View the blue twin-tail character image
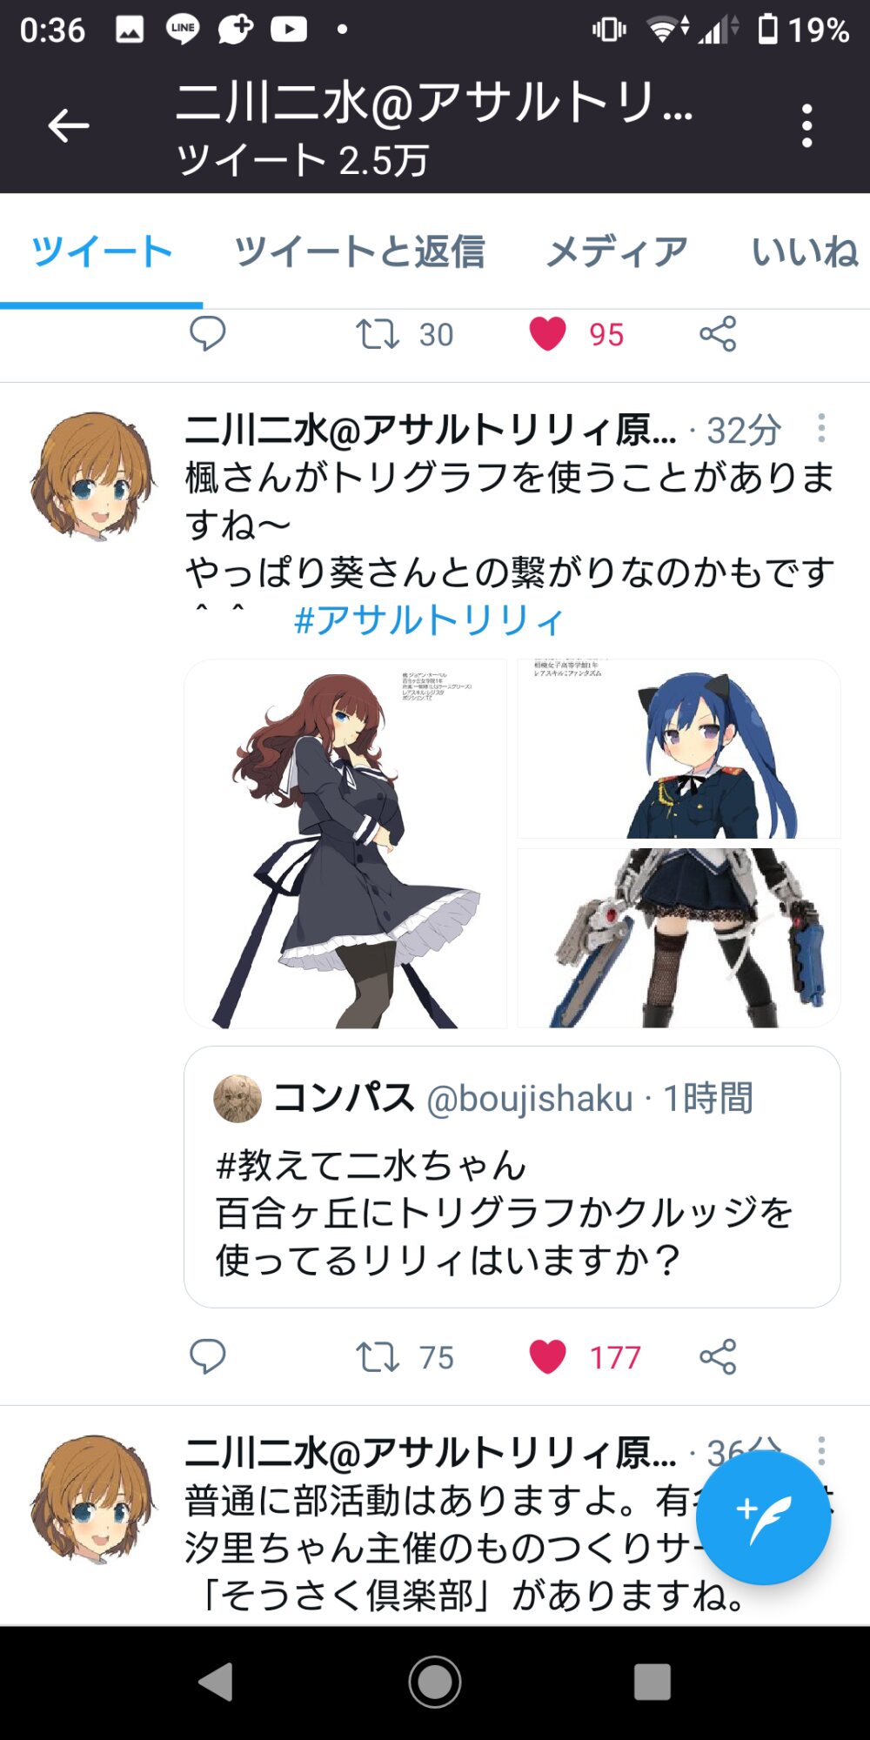The image size is (870, 1740). tap(679, 749)
